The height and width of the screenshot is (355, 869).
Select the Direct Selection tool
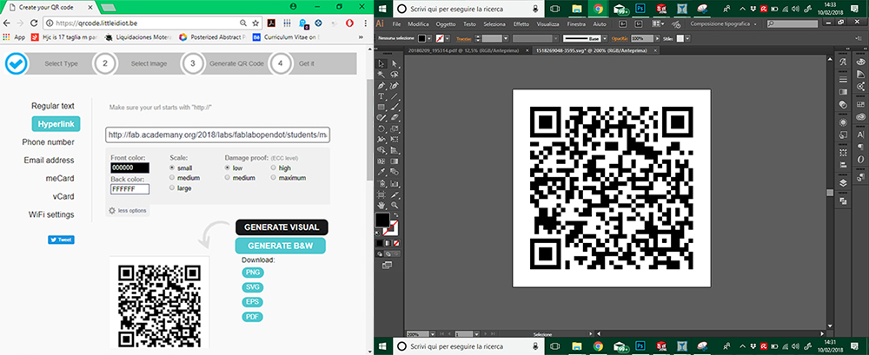(395, 62)
